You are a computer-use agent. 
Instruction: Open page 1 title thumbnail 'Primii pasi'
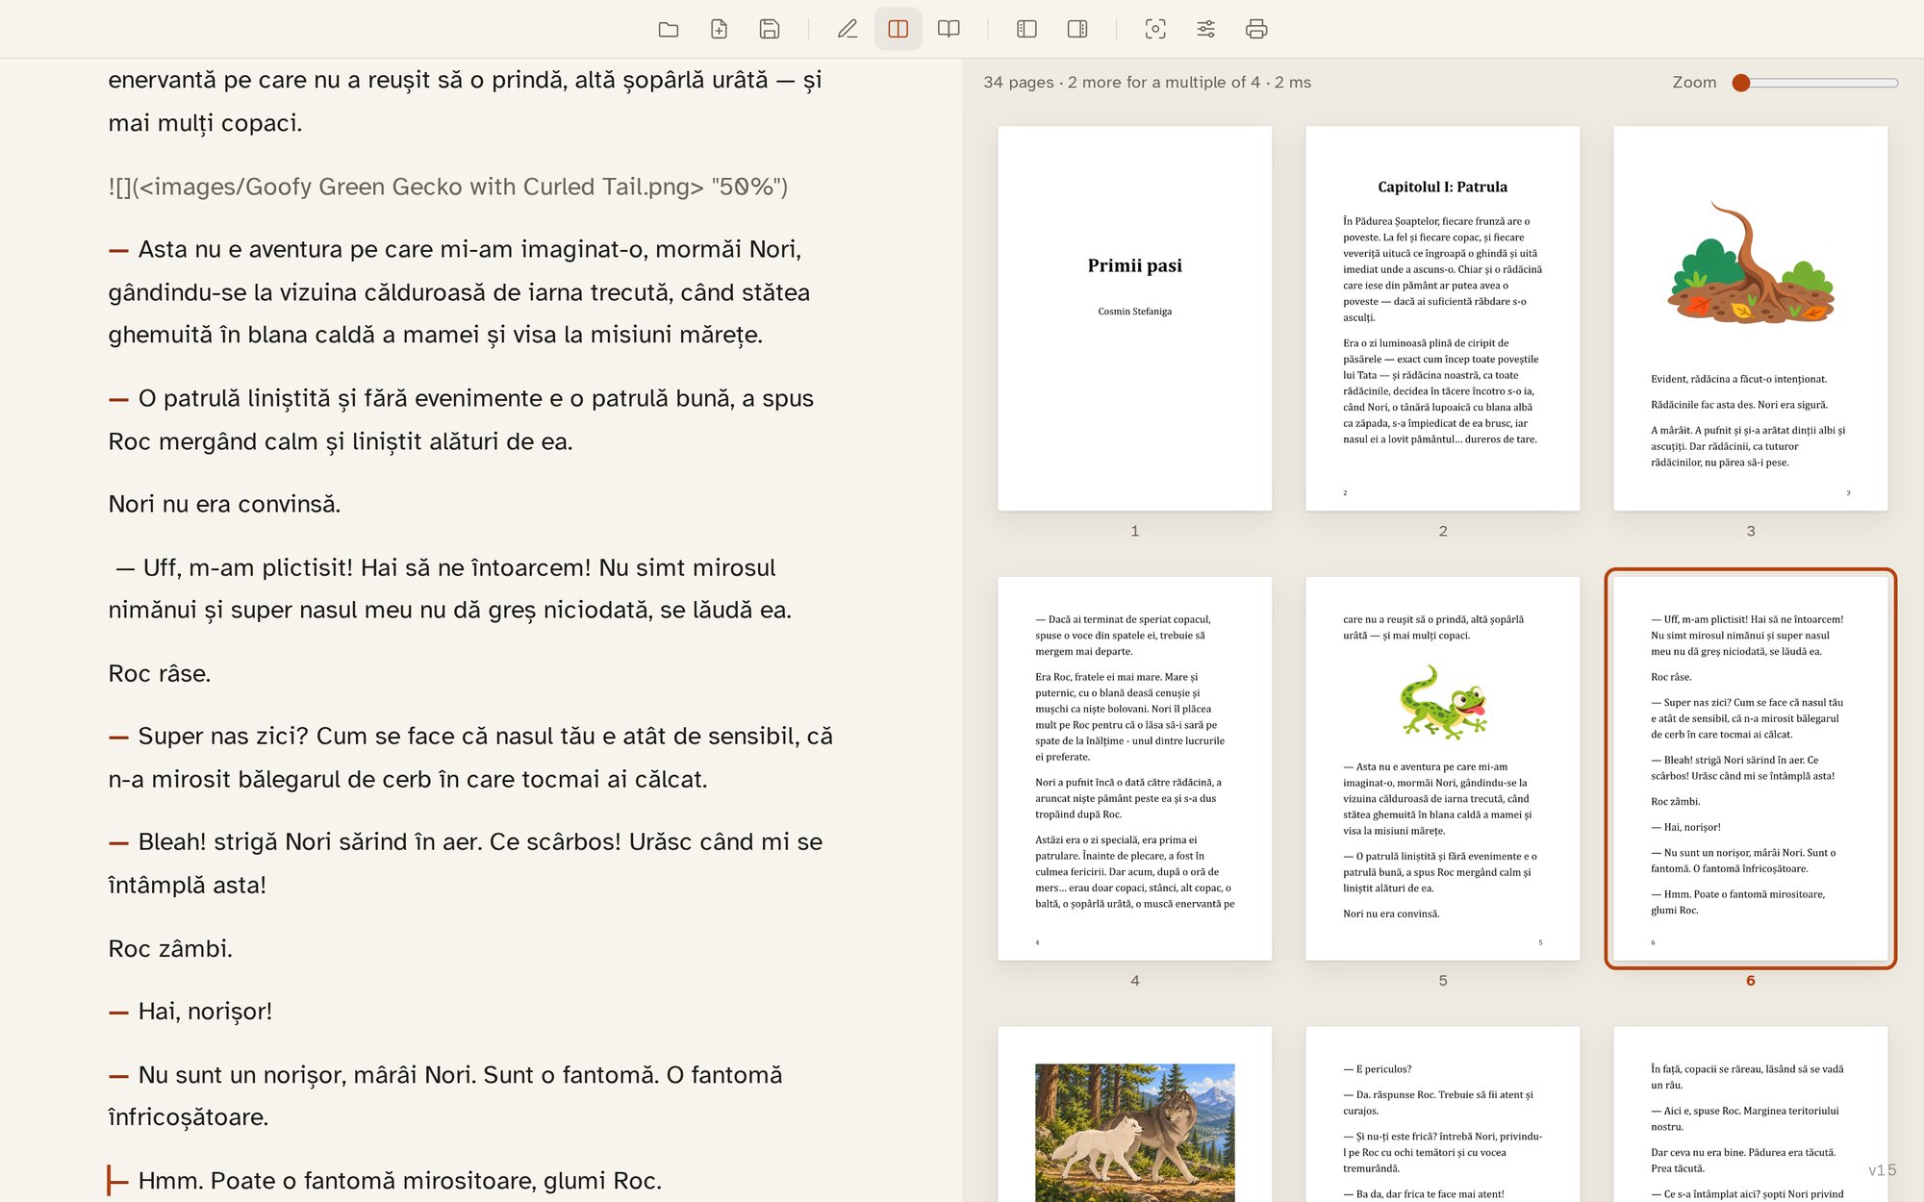click(1135, 318)
